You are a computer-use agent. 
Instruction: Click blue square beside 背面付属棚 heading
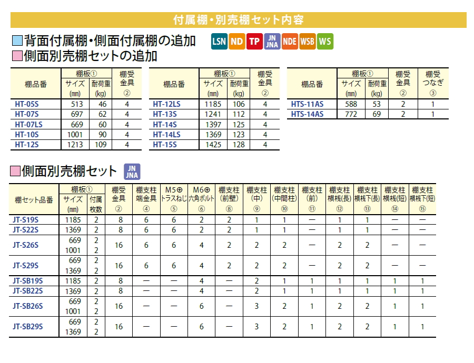click(x=16, y=41)
